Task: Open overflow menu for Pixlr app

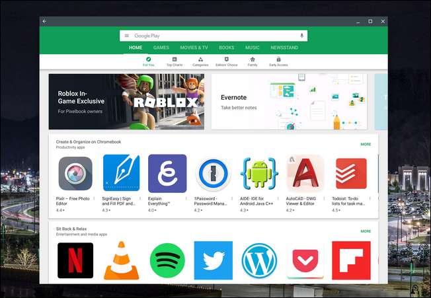Action: coord(94,198)
